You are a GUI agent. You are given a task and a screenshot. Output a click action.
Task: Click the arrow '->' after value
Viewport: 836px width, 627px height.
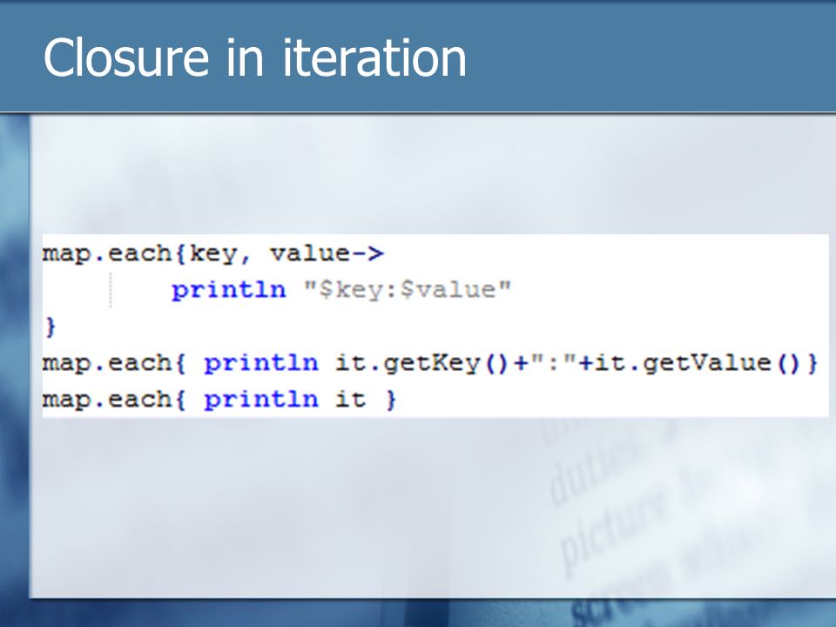pos(367,253)
